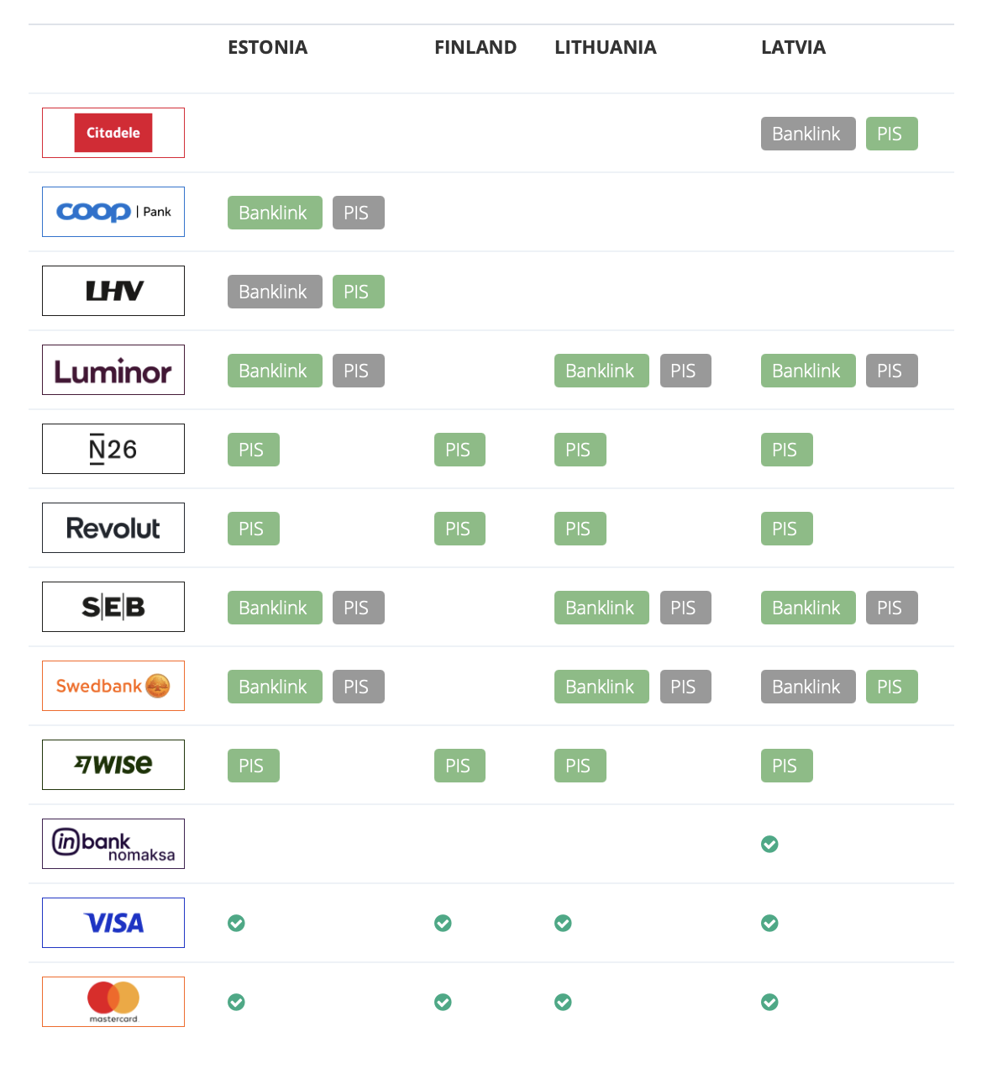Click Citadele's Banklink badge for Latvia
This screenshot has height=1069, width=1008.
pyautogui.click(x=807, y=134)
